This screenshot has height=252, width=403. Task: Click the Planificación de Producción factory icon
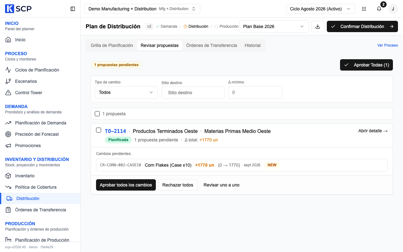(9, 240)
